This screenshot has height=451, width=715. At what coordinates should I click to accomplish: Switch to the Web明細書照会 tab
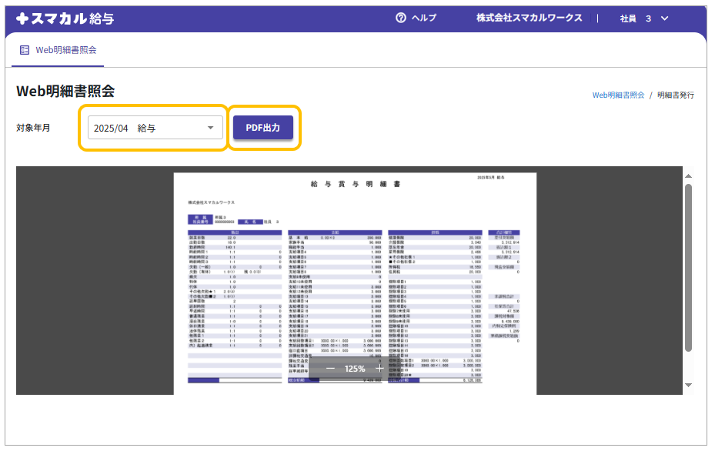click(58, 50)
